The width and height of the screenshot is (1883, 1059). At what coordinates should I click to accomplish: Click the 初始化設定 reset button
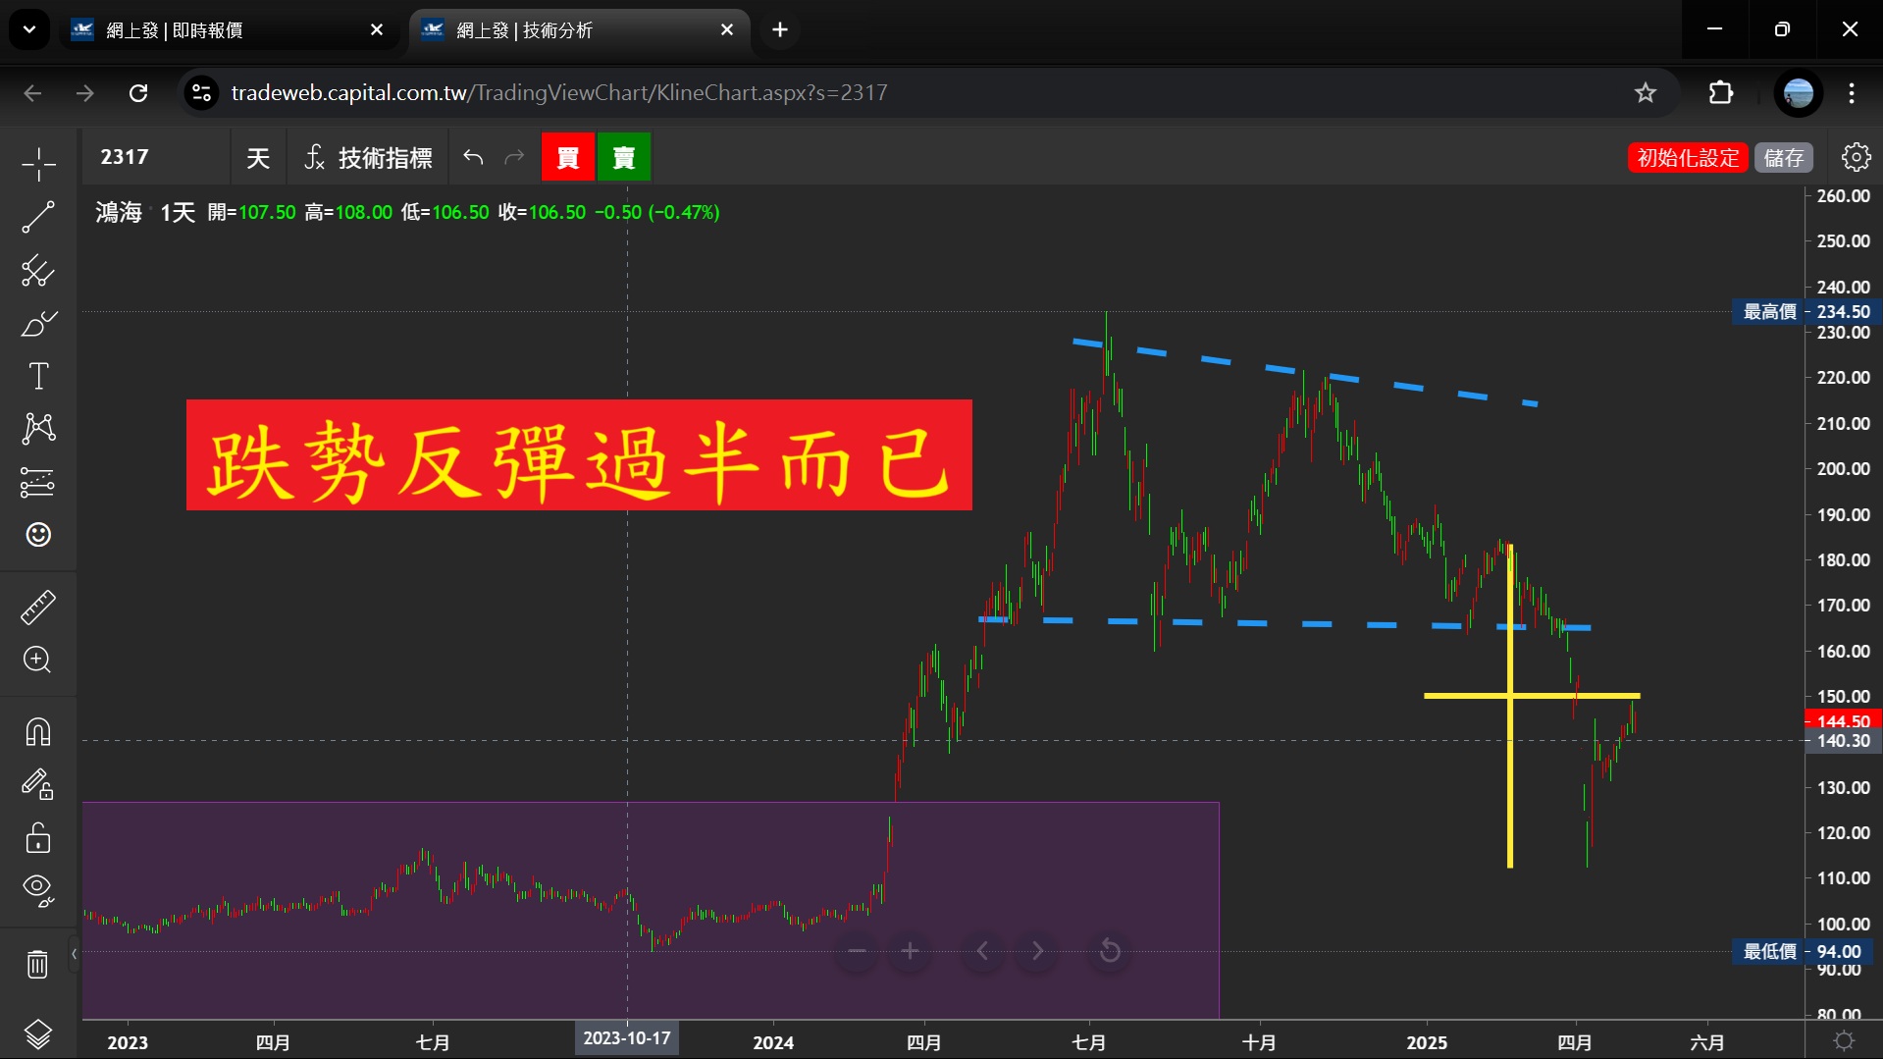[1688, 157]
